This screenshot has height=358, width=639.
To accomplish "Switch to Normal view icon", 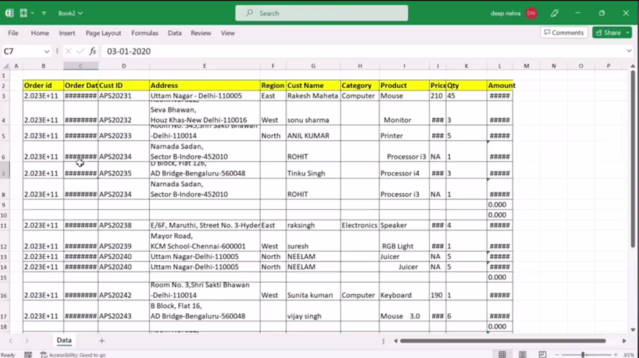I will click(502, 355).
